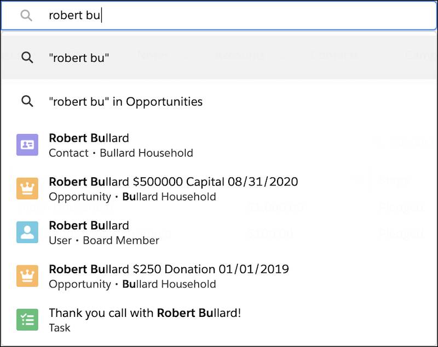The height and width of the screenshot is (347, 438).
Task: Click the magnifier icon beside "in Opportunities" suggestion
Action: point(27,101)
